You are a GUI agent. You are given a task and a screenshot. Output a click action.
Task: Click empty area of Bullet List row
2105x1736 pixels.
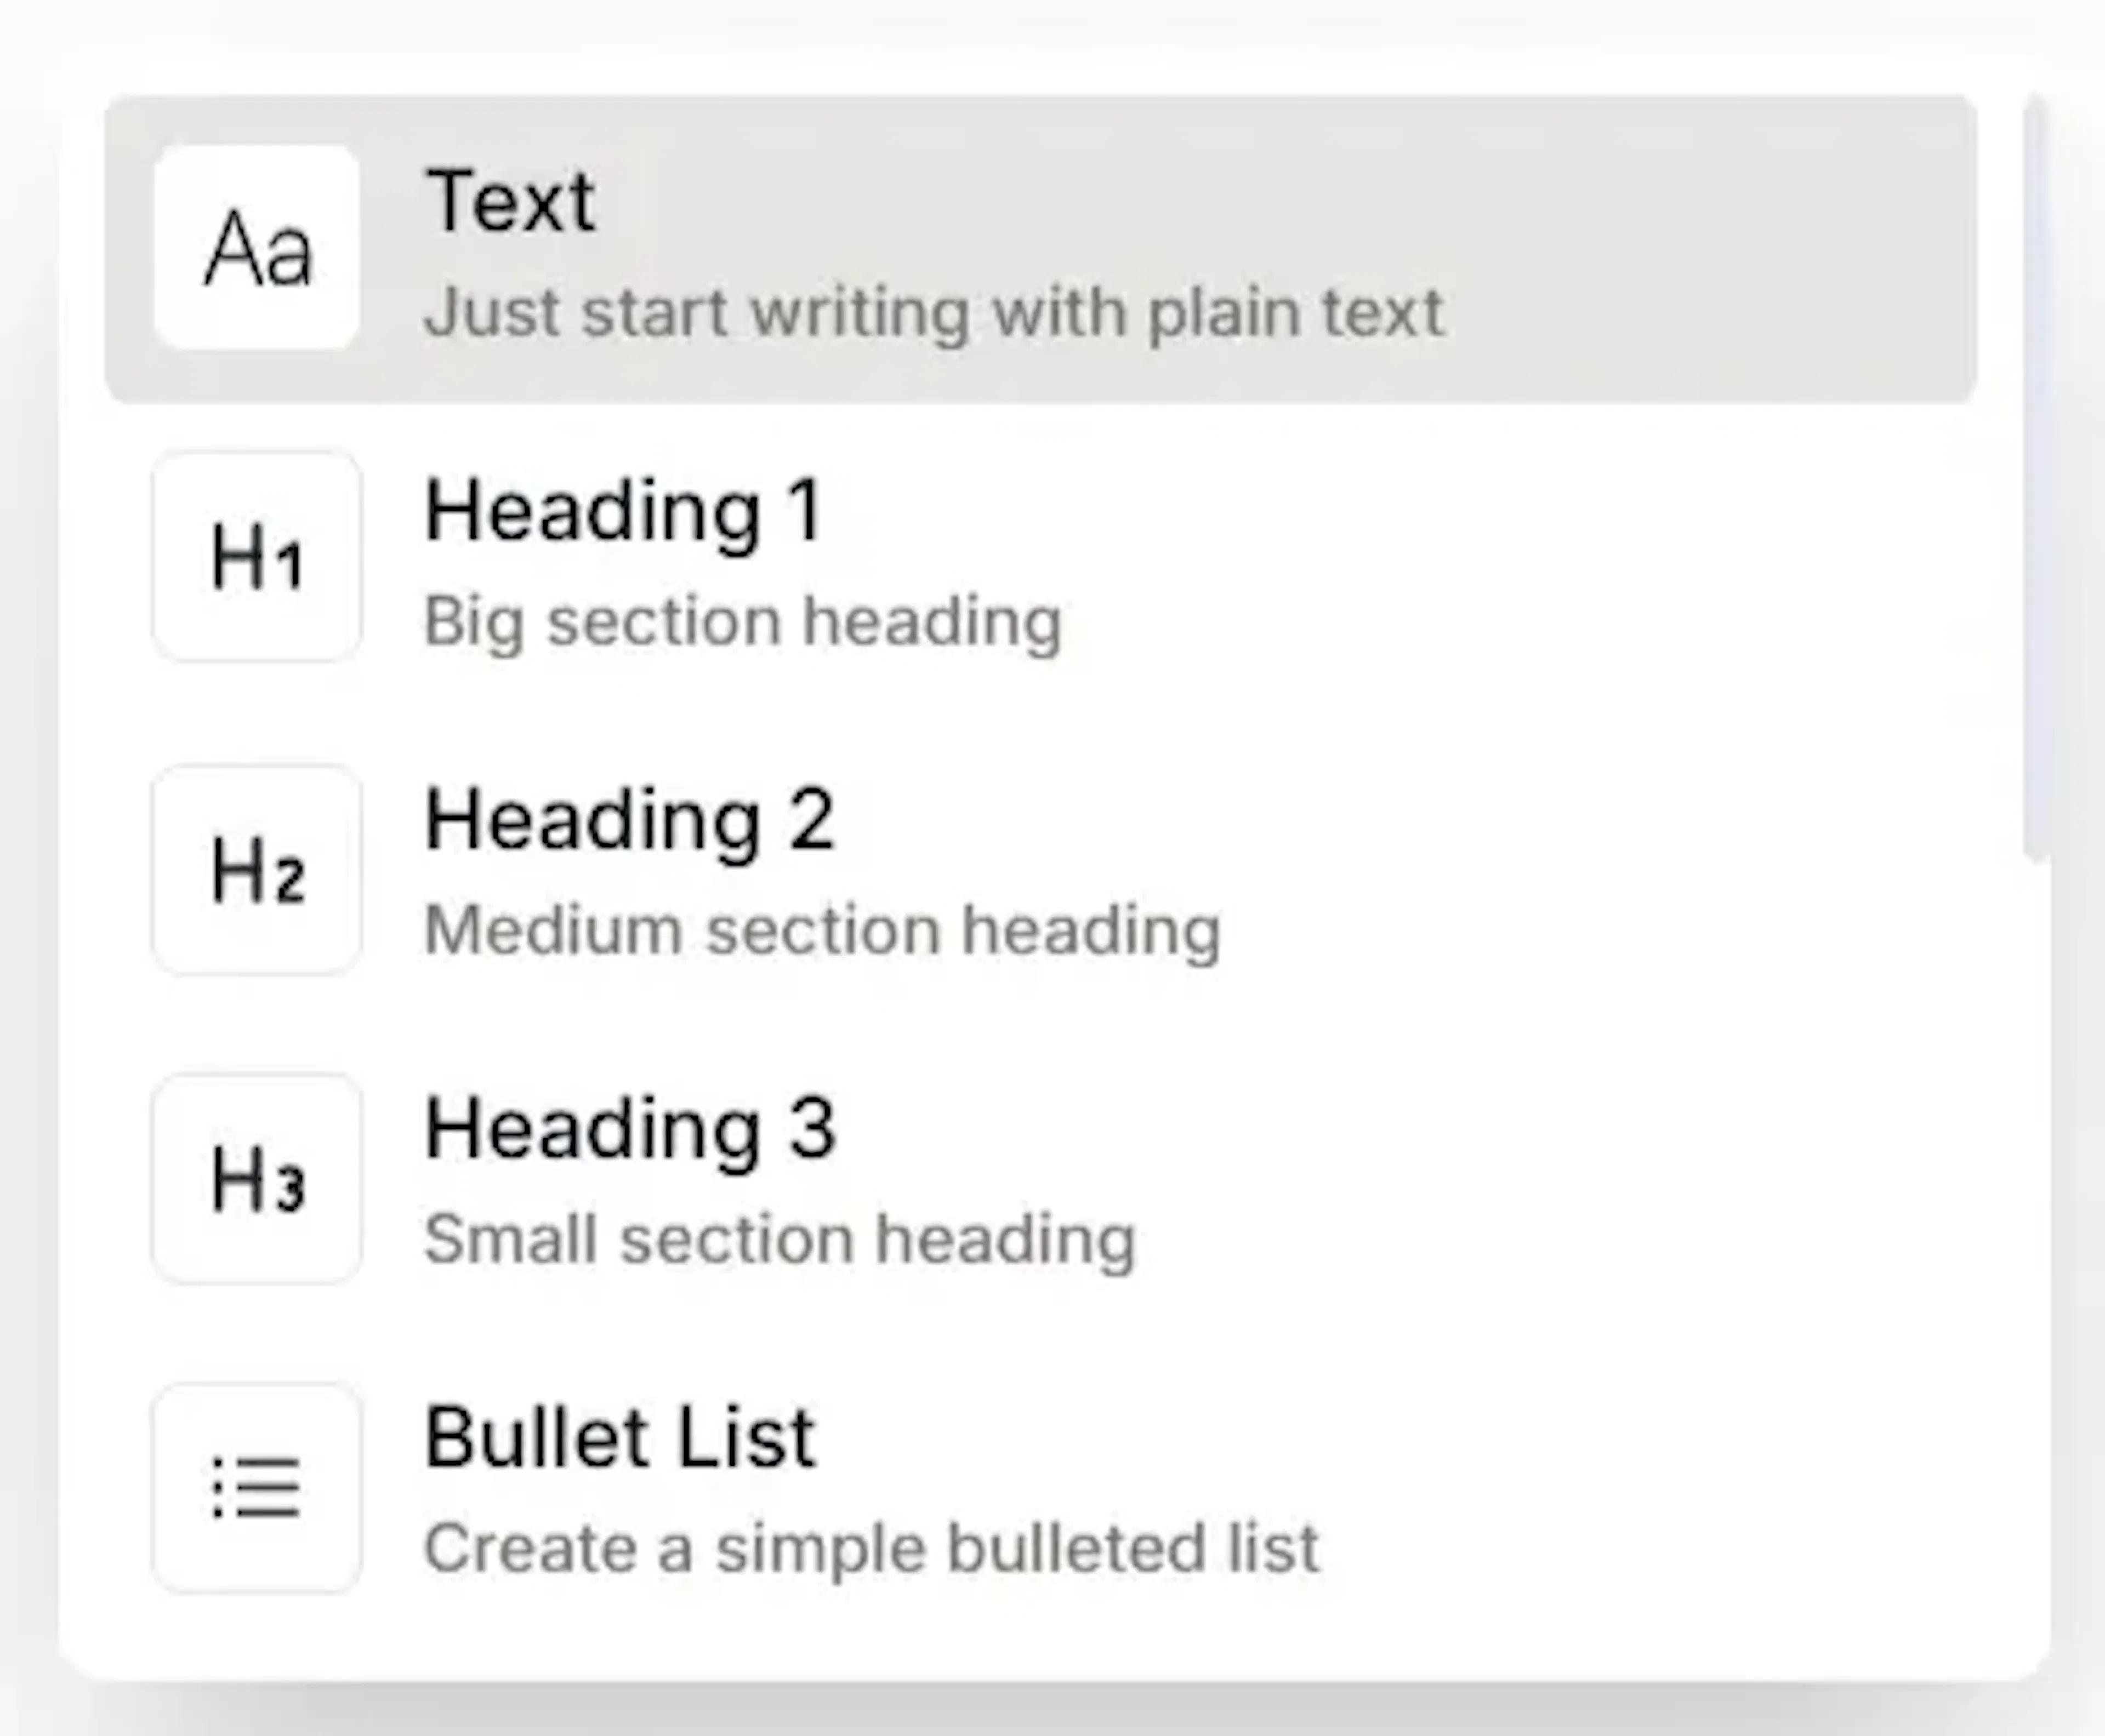point(1651,1488)
